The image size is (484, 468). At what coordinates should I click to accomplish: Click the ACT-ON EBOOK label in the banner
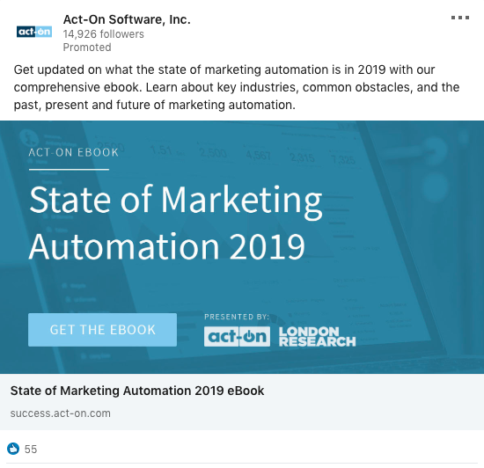coord(73,152)
